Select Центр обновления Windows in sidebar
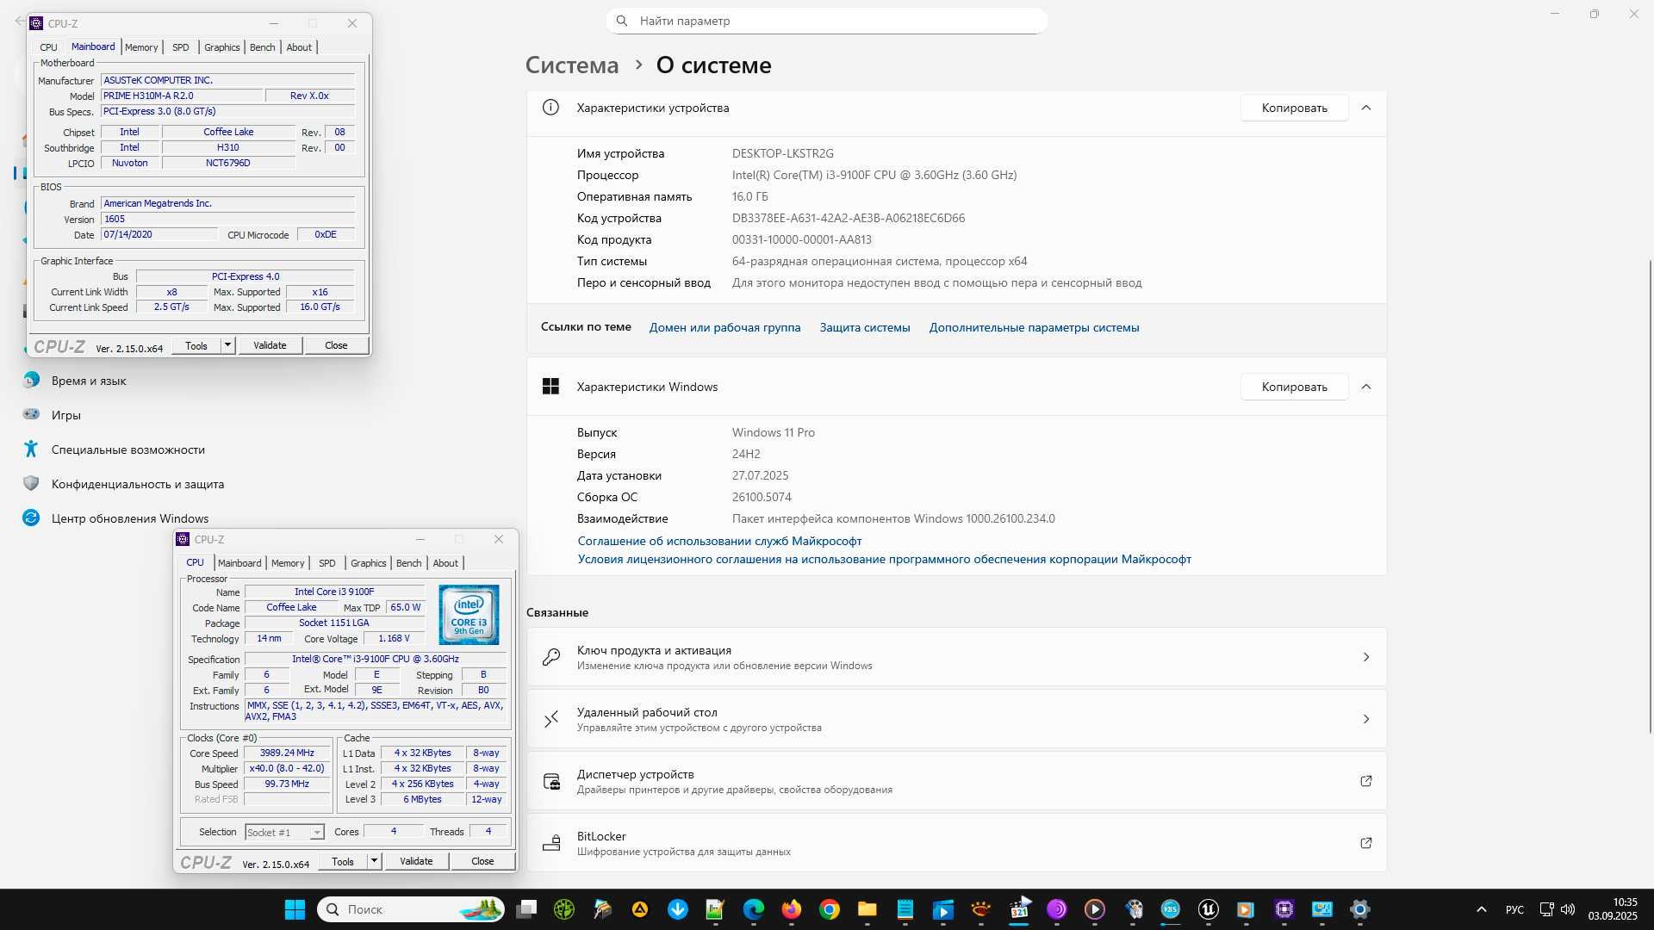Image resolution: width=1654 pixels, height=930 pixels. pos(129,518)
